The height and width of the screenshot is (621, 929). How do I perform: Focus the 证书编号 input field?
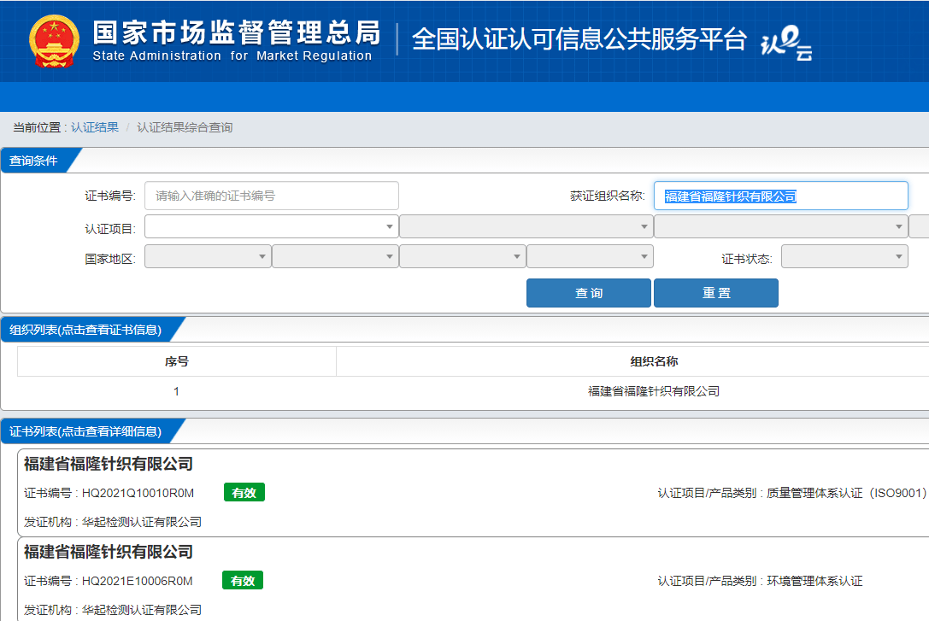[x=272, y=196]
